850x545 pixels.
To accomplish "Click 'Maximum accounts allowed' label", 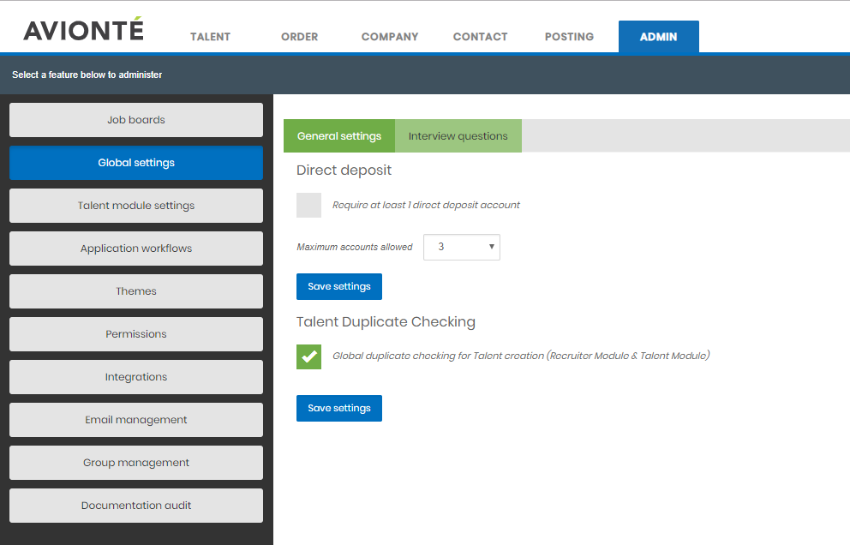I will pos(355,247).
